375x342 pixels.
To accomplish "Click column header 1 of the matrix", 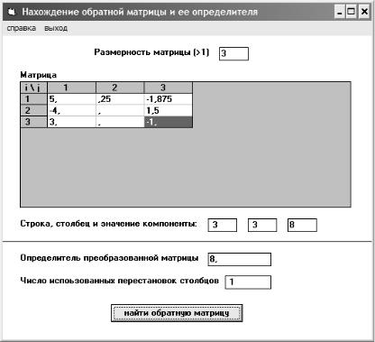I will (x=71, y=88).
